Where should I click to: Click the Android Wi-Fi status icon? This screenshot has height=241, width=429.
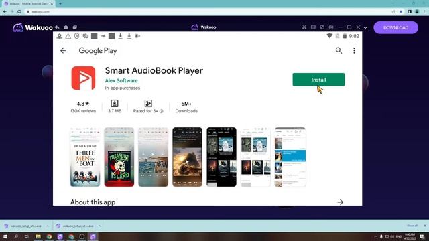tap(330, 36)
